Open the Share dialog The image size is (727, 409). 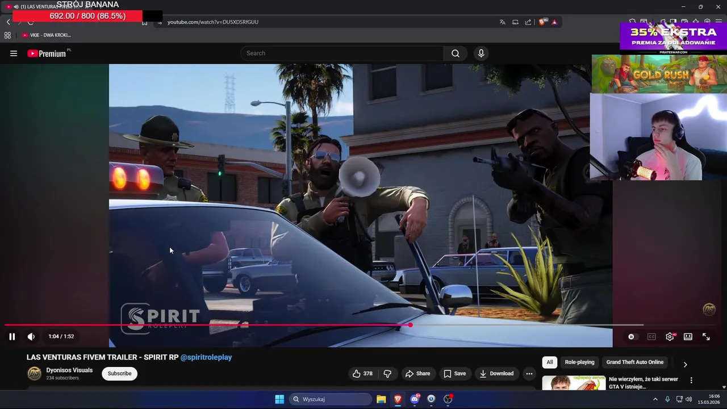[x=417, y=374]
